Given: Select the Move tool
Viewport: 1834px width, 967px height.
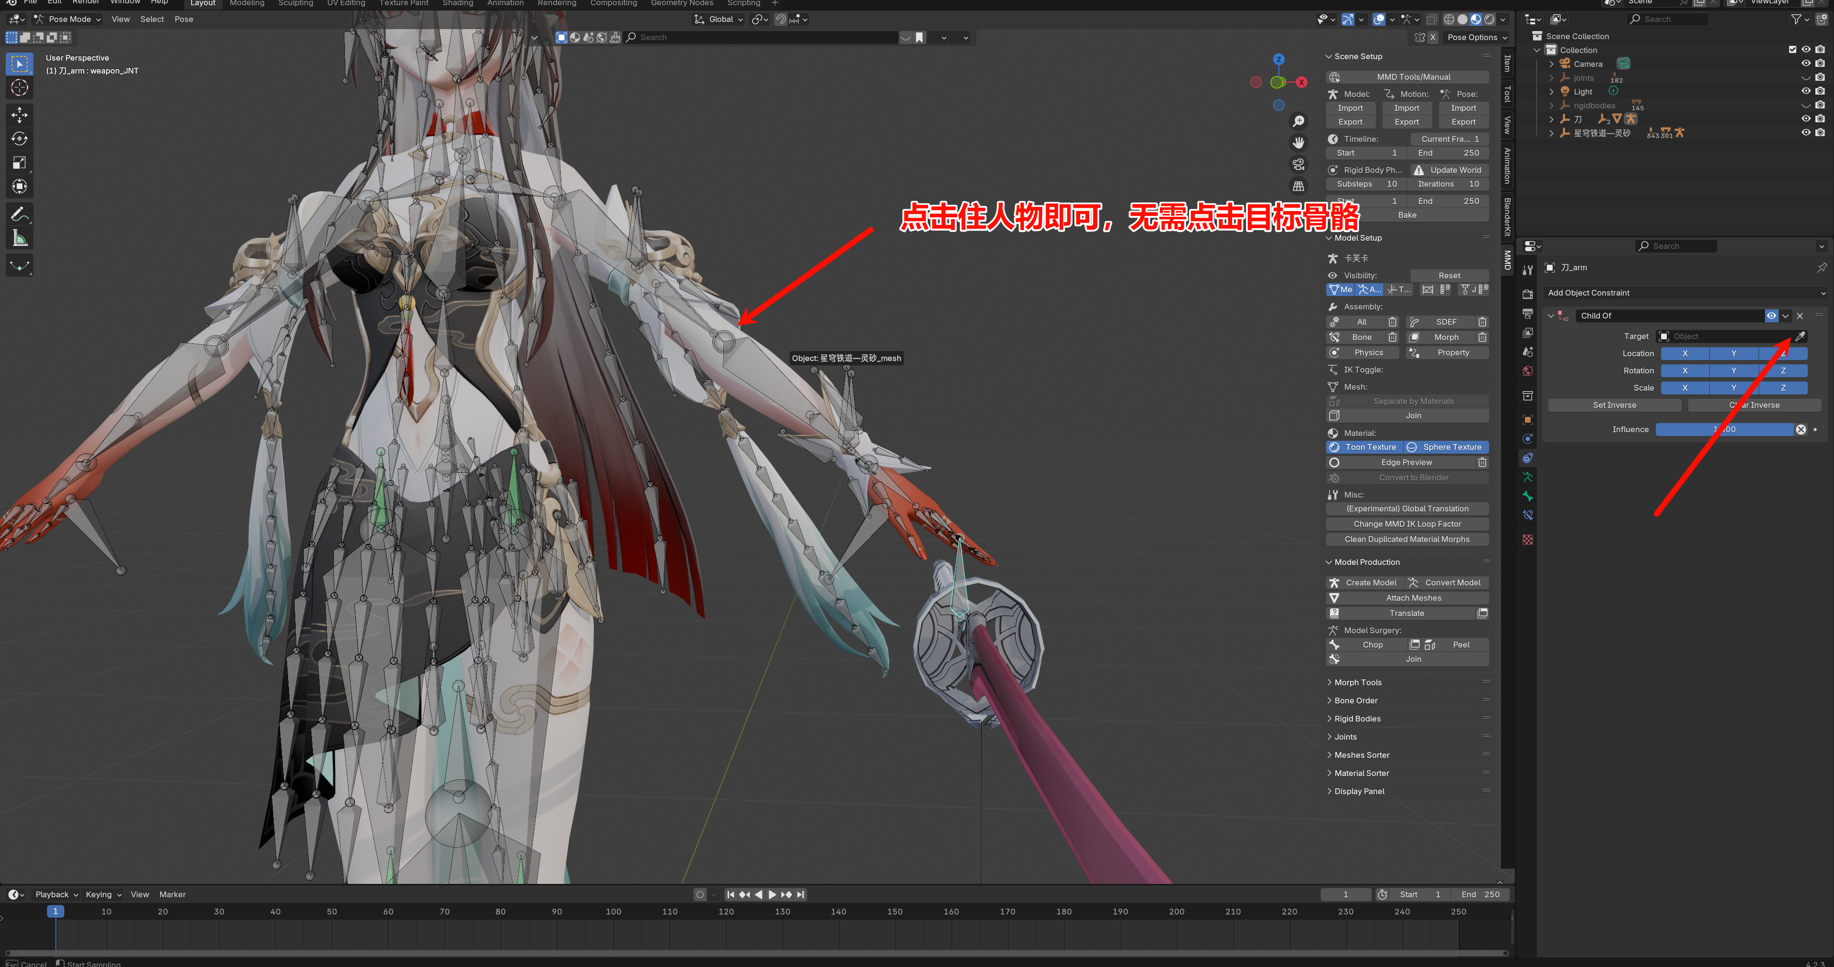Looking at the screenshot, I should [x=19, y=115].
